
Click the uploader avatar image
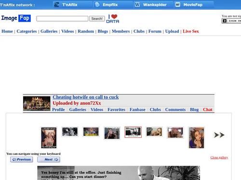[37, 103]
